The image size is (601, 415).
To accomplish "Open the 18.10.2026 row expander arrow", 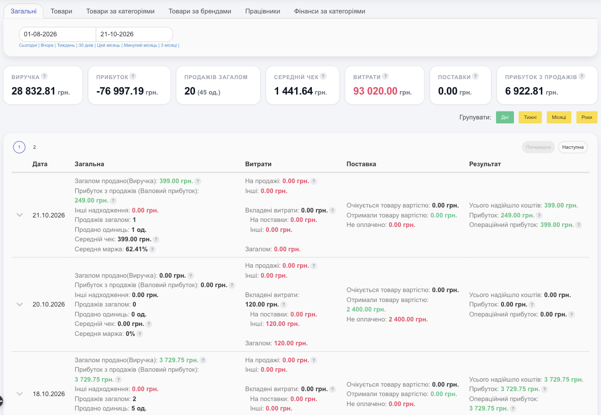I will 20,394.
